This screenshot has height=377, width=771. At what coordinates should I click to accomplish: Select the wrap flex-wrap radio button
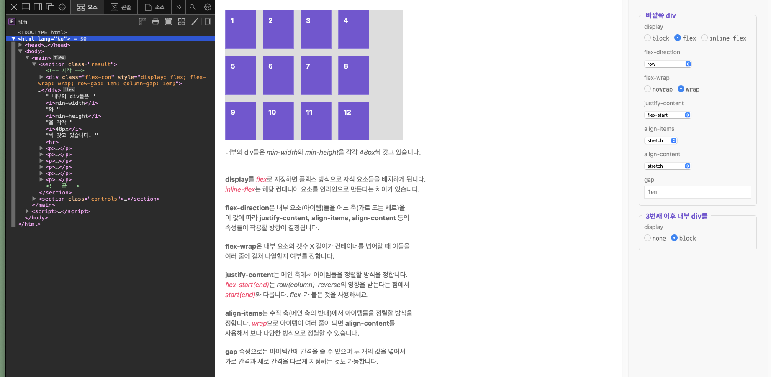(681, 89)
